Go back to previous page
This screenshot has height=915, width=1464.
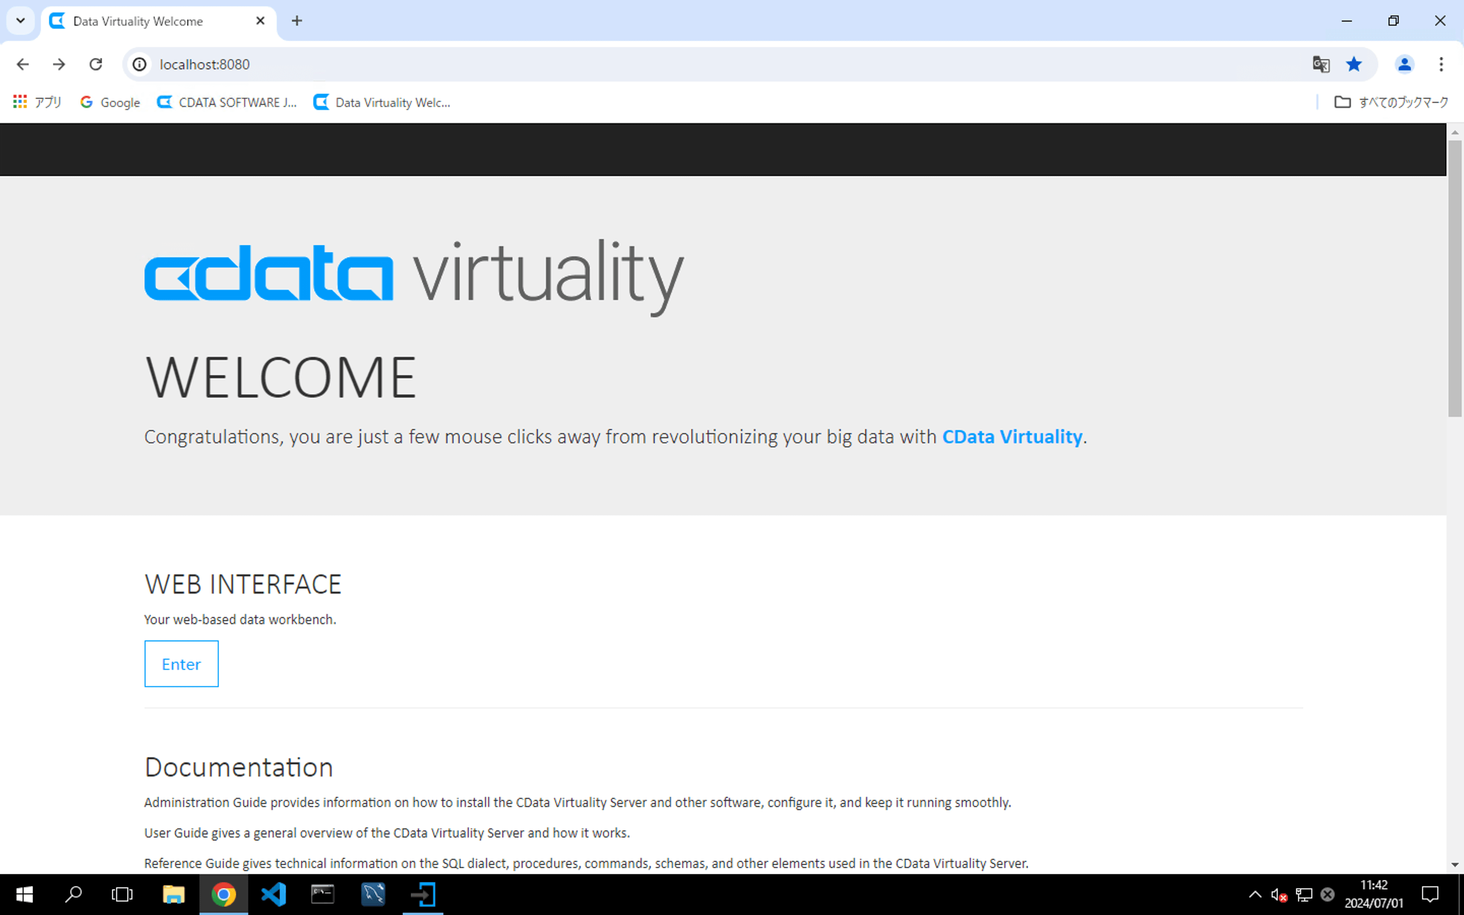[x=23, y=64]
